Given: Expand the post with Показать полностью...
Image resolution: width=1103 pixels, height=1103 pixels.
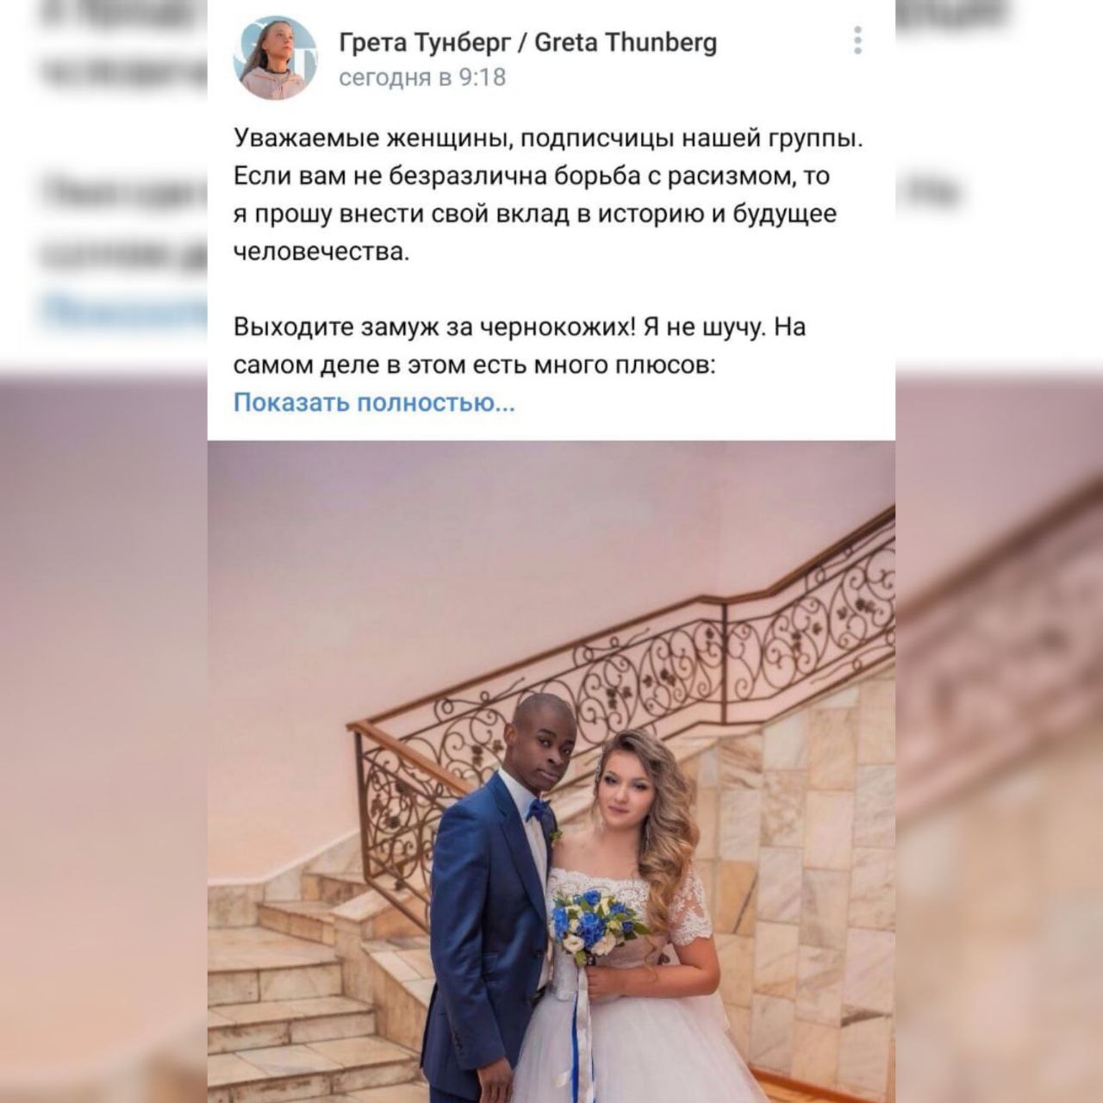Looking at the screenshot, I should [x=375, y=402].
